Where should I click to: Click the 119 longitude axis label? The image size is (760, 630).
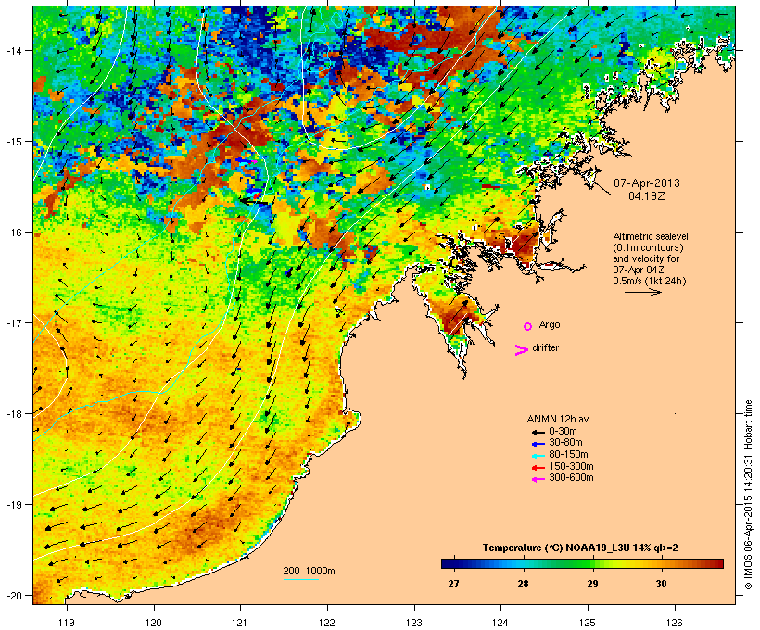(x=67, y=623)
